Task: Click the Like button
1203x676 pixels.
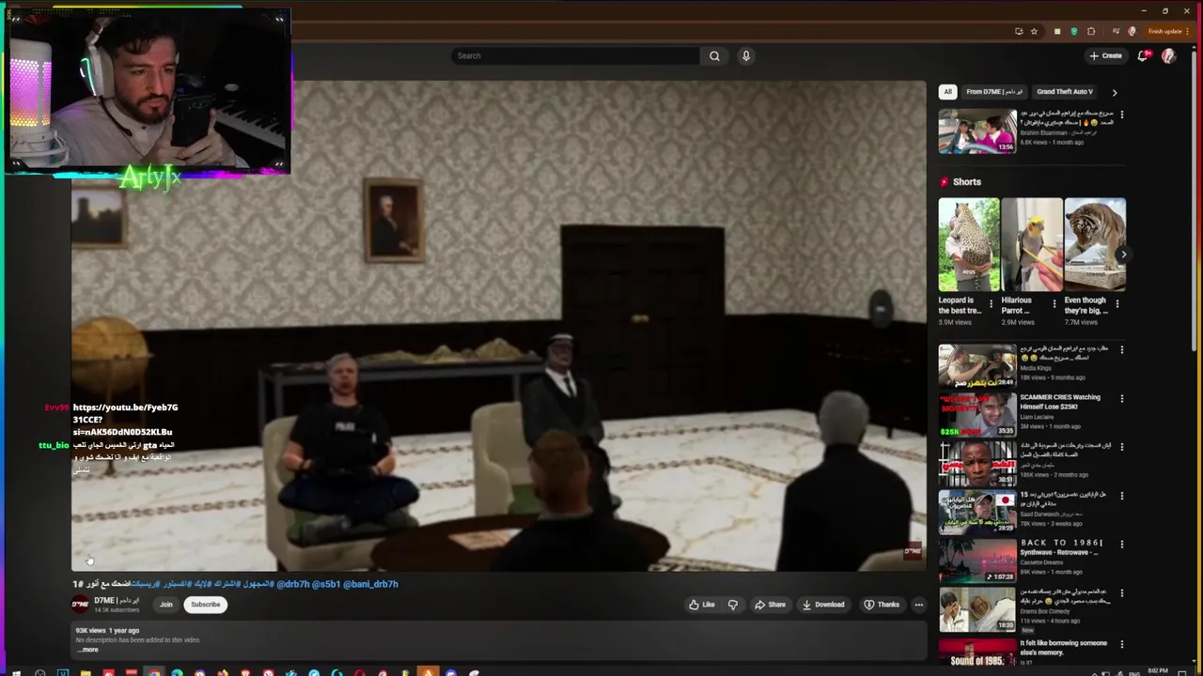Action: pos(702,605)
